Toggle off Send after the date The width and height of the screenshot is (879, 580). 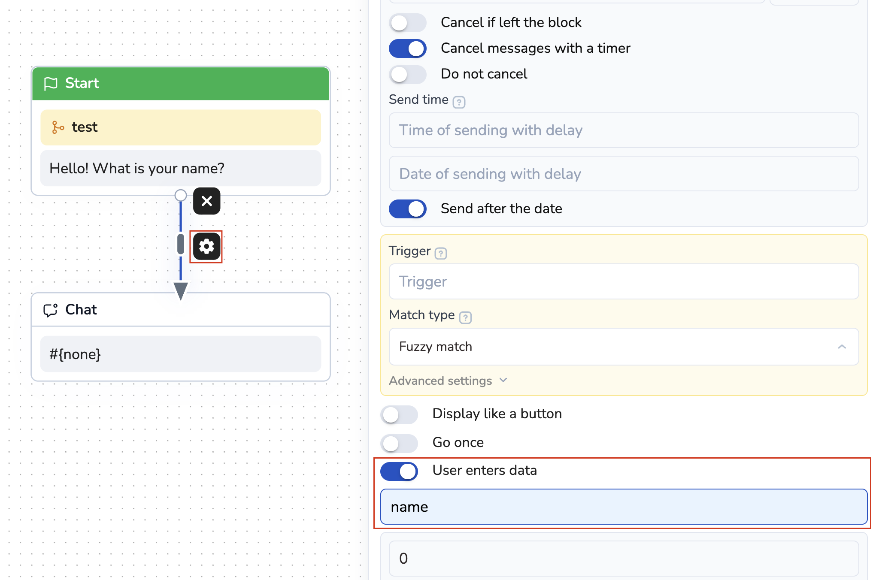pos(407,209)
